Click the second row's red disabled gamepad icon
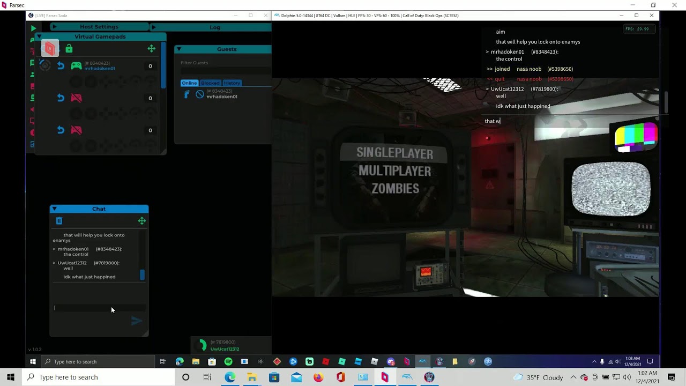Viewport: 686px width, 386px height. tap(76, 98)
